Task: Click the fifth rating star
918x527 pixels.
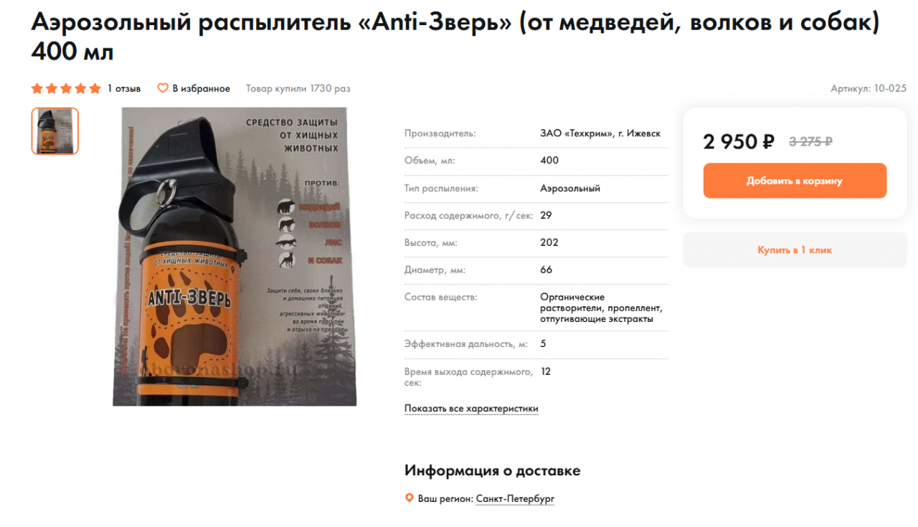Action: coord(95,89)
